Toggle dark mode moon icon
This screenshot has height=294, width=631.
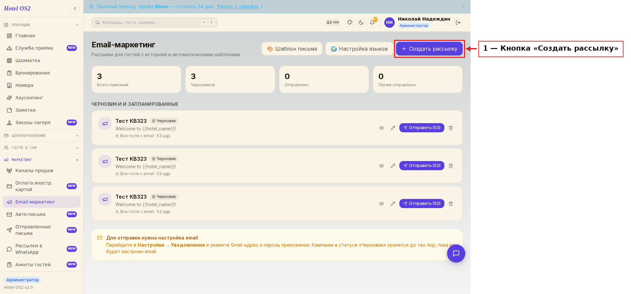point(361,23)
